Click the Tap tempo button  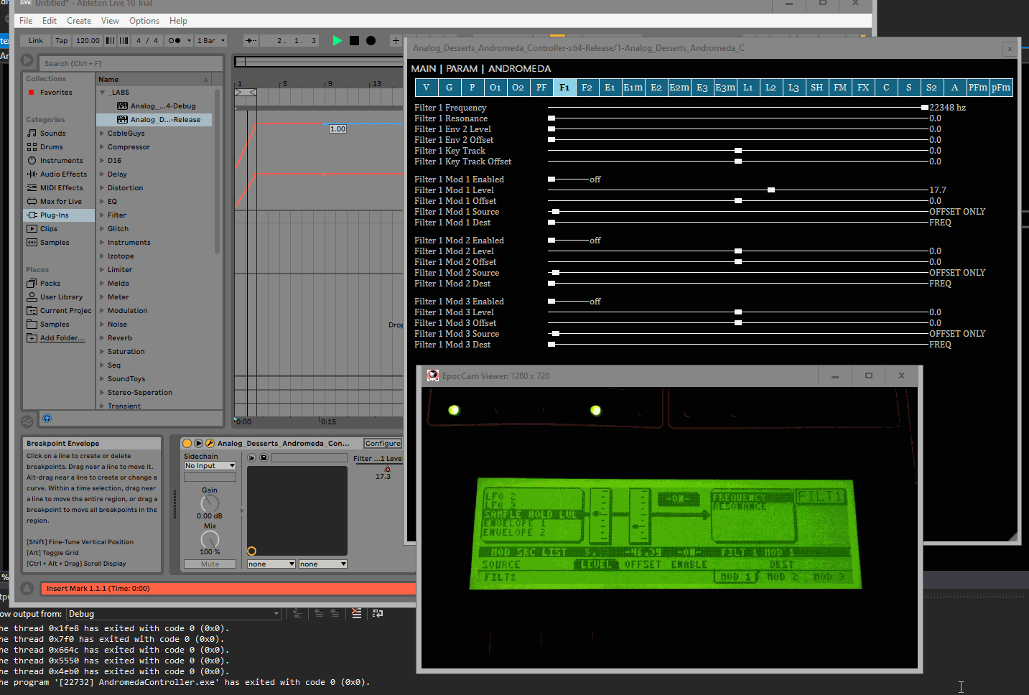pyautogui.click(x=62, y=41)
